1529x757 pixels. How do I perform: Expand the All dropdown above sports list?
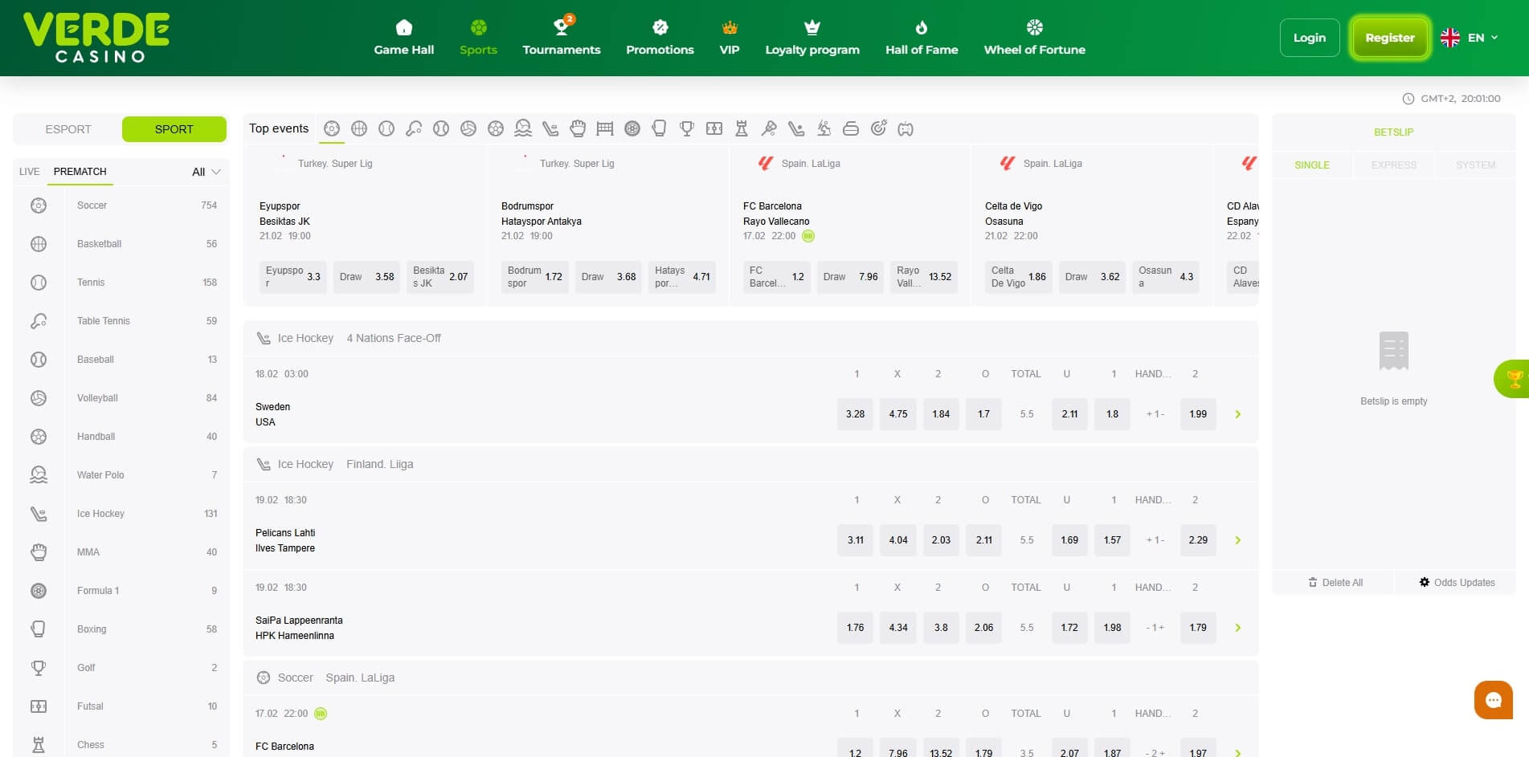(203, 171)
